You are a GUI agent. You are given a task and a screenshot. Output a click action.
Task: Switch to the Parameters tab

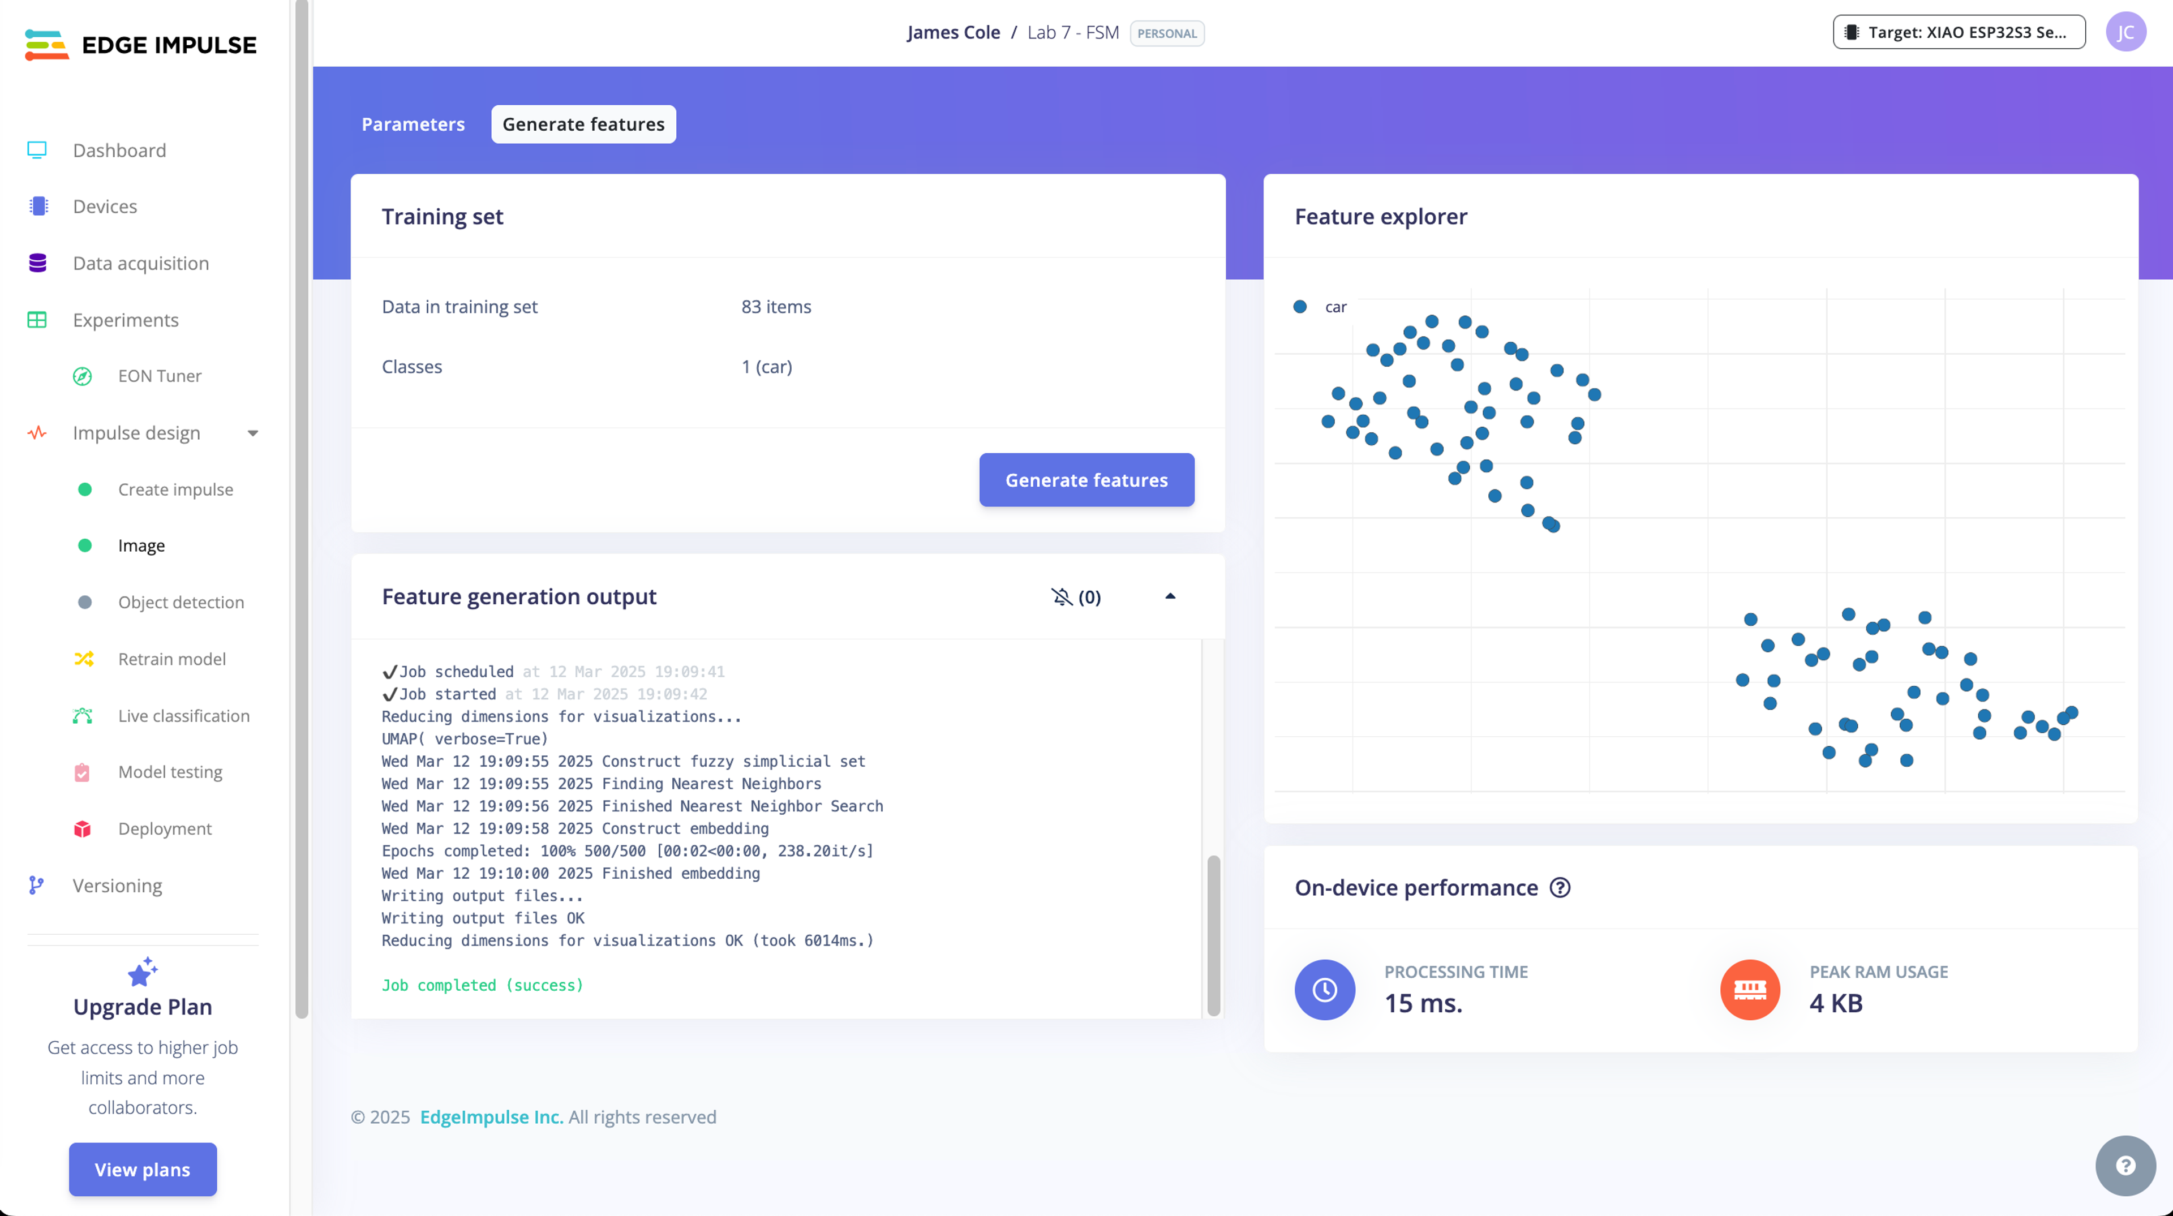click(x=413, y=124)
